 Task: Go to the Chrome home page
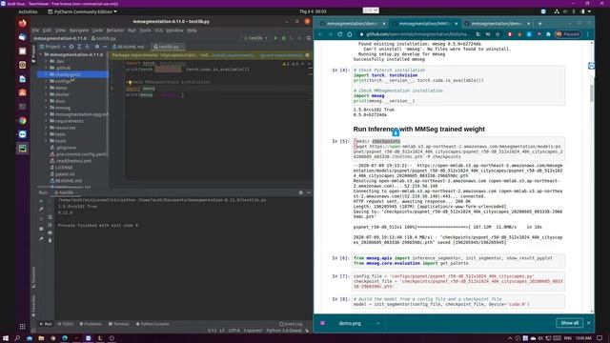coord(350,34)
